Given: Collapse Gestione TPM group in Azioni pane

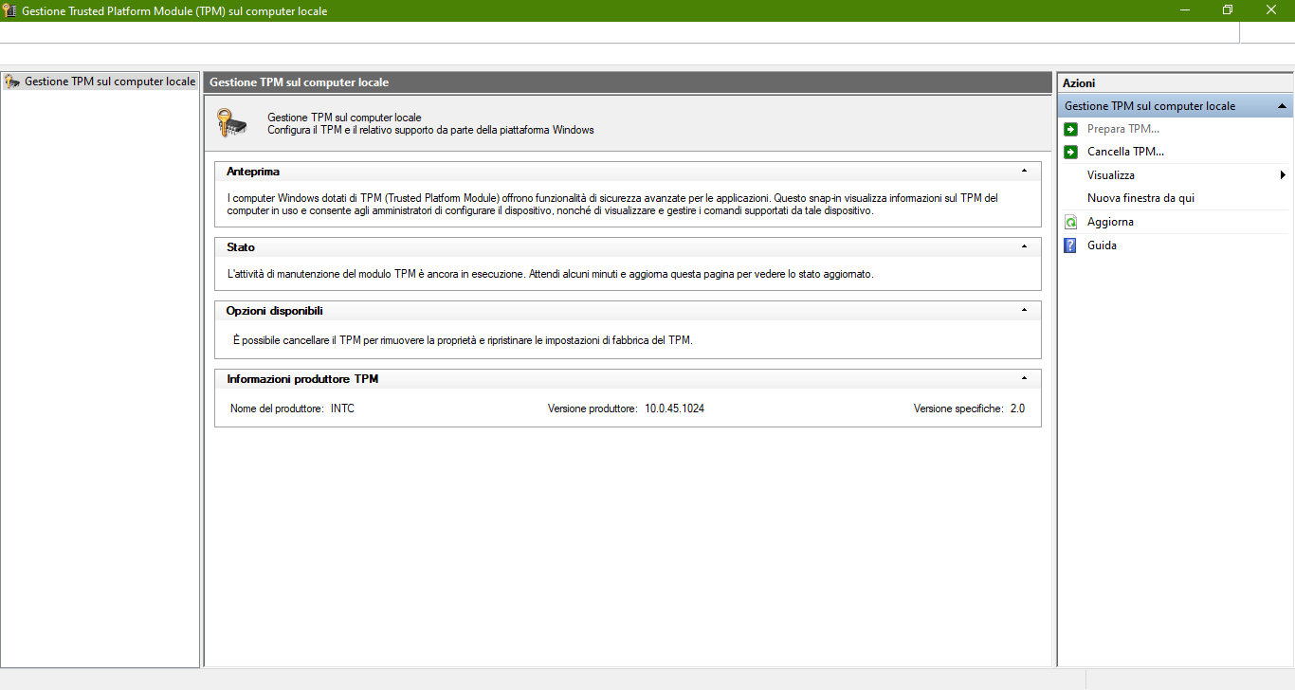Looking at the screenshot, I should 1282,106.
